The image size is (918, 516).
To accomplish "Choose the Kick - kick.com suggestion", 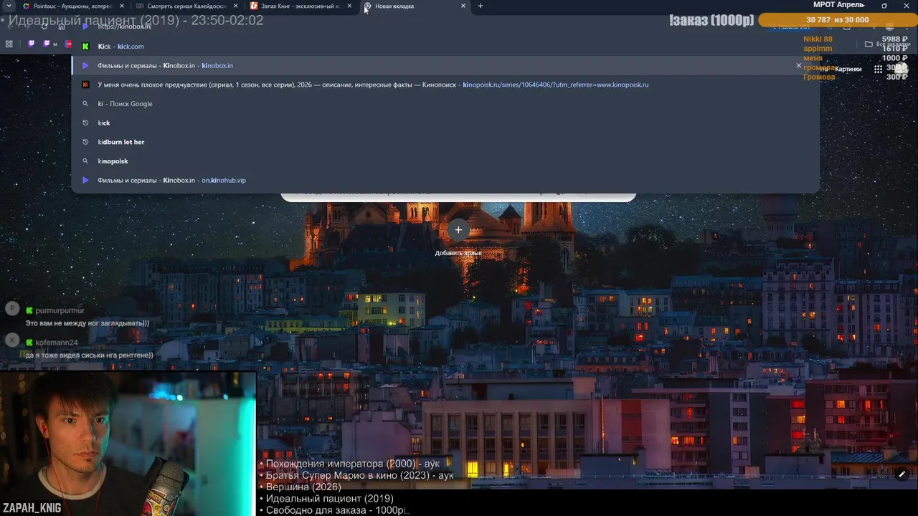I will pyautogui.click(x=445, y=46).
